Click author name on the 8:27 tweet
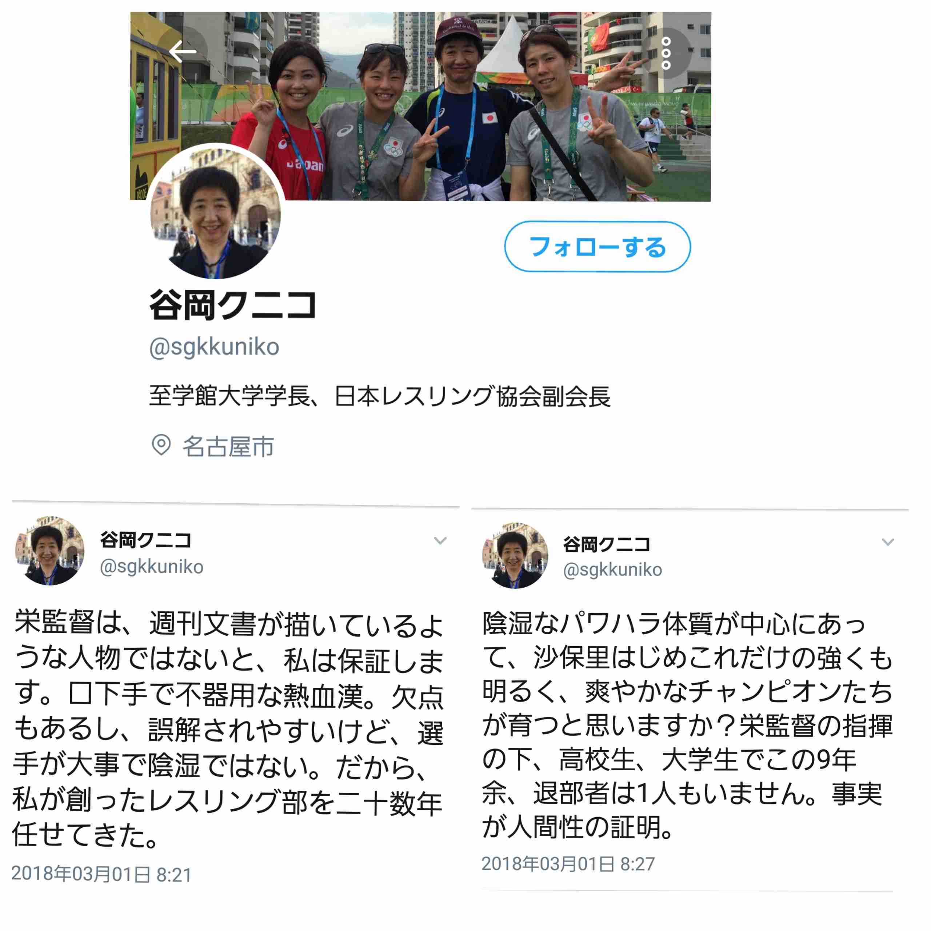The height and width of the screenshot is (931, 931). point(607,544)
